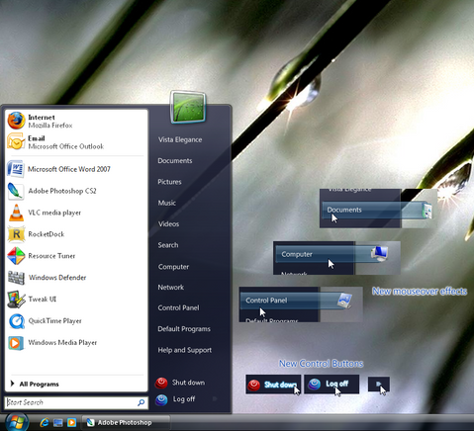The width and height of the screenshot is (474, 431).
Task: Open Mozilla Firefox from the pinned Internet icon
Action: 16,121
